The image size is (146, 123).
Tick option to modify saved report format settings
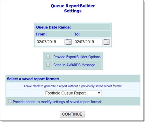[10, 101]
